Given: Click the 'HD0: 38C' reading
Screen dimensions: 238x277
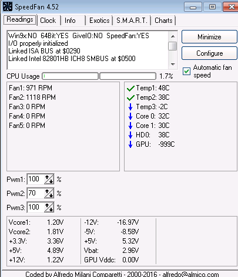Looking at the screenshot, I should [x=153, y=135].
